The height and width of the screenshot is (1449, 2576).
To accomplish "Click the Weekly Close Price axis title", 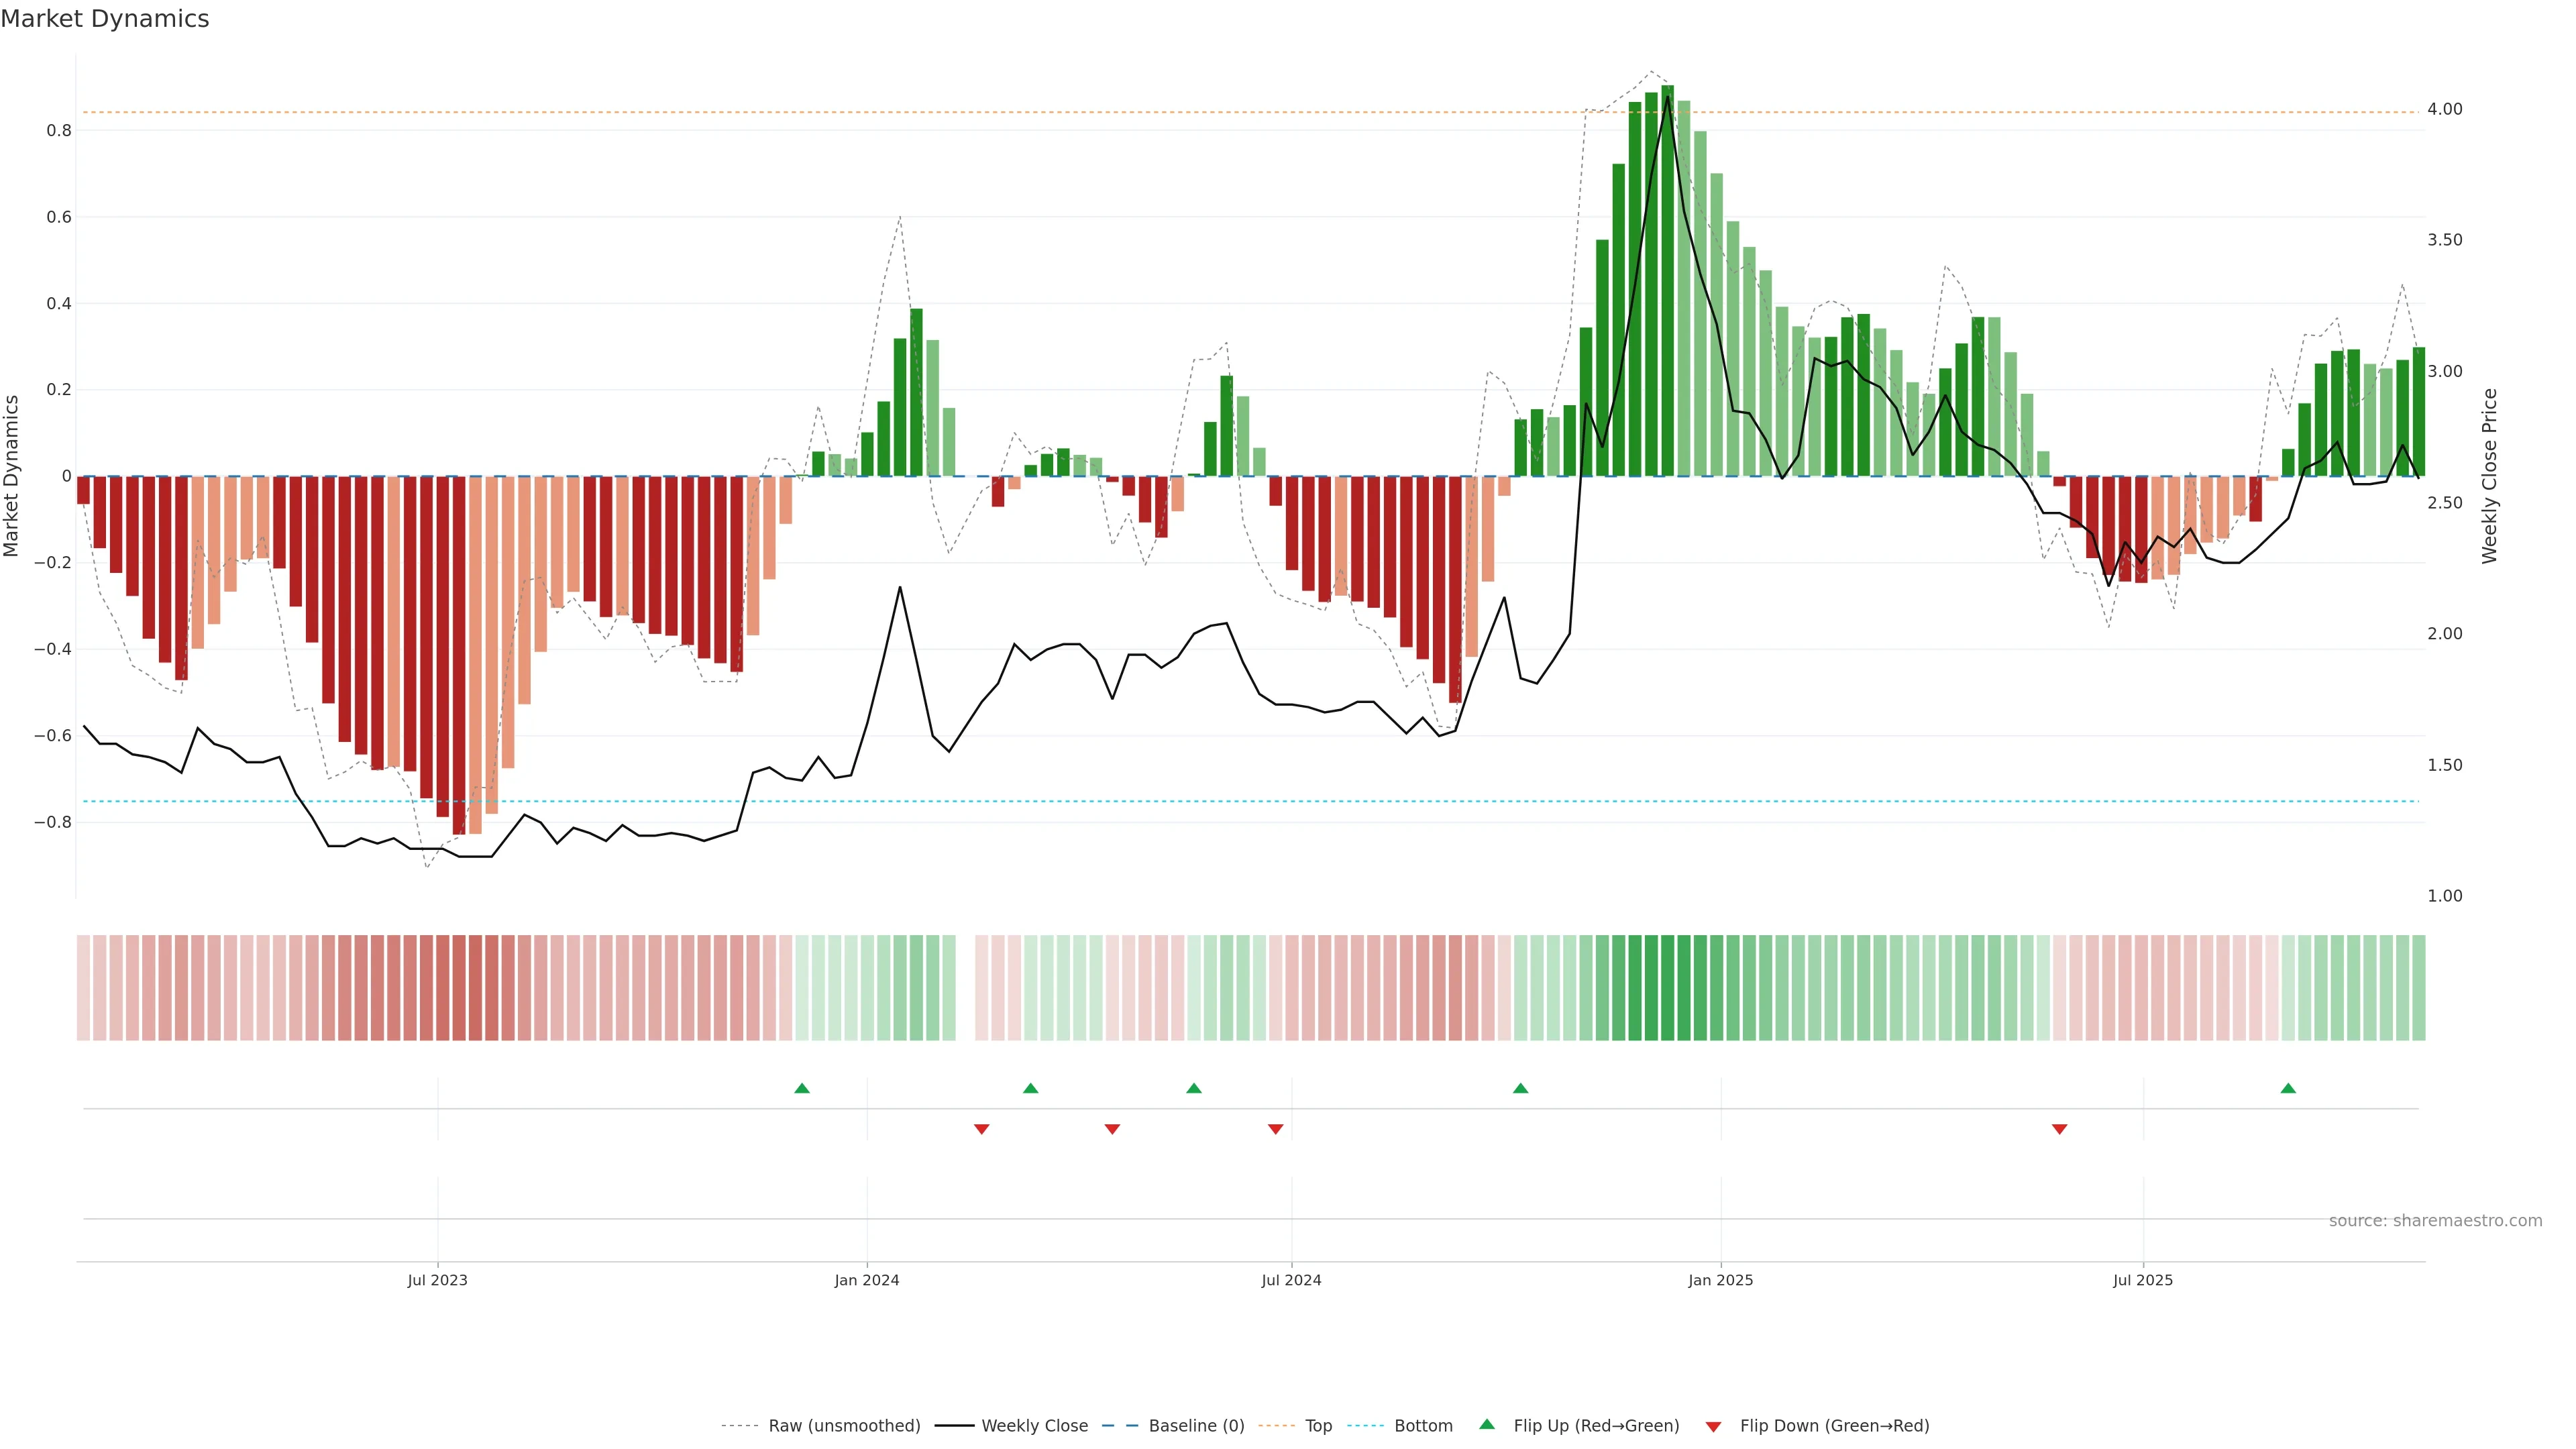I will (x=2490, y=476).
